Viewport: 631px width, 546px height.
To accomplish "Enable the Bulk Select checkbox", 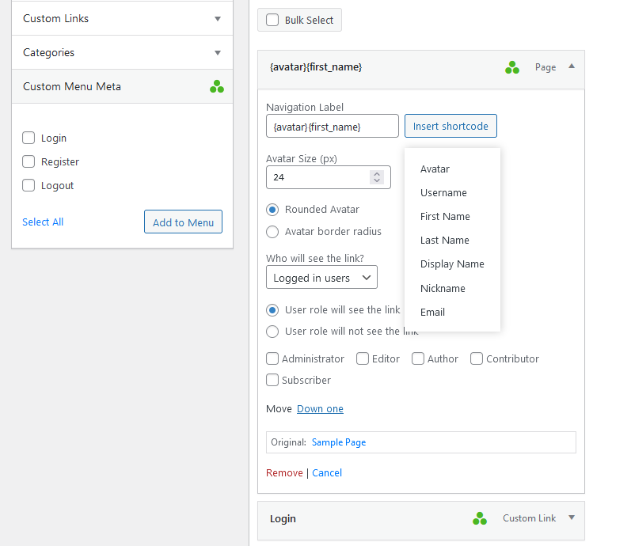I will (272, 21).
